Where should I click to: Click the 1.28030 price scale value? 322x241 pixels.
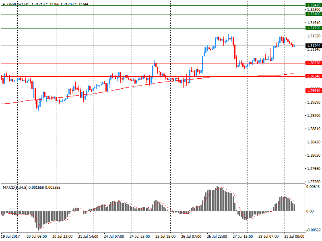314,155
